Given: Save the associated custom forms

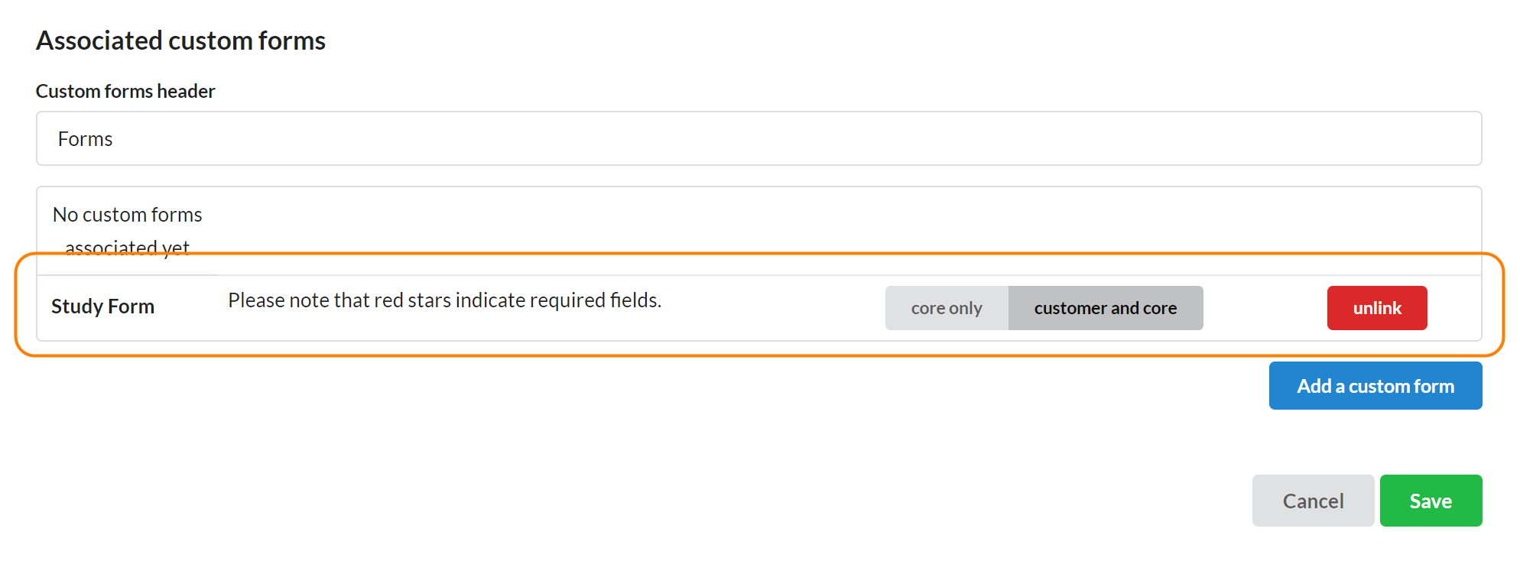Looking at the screenshot, I should 1431,501.
